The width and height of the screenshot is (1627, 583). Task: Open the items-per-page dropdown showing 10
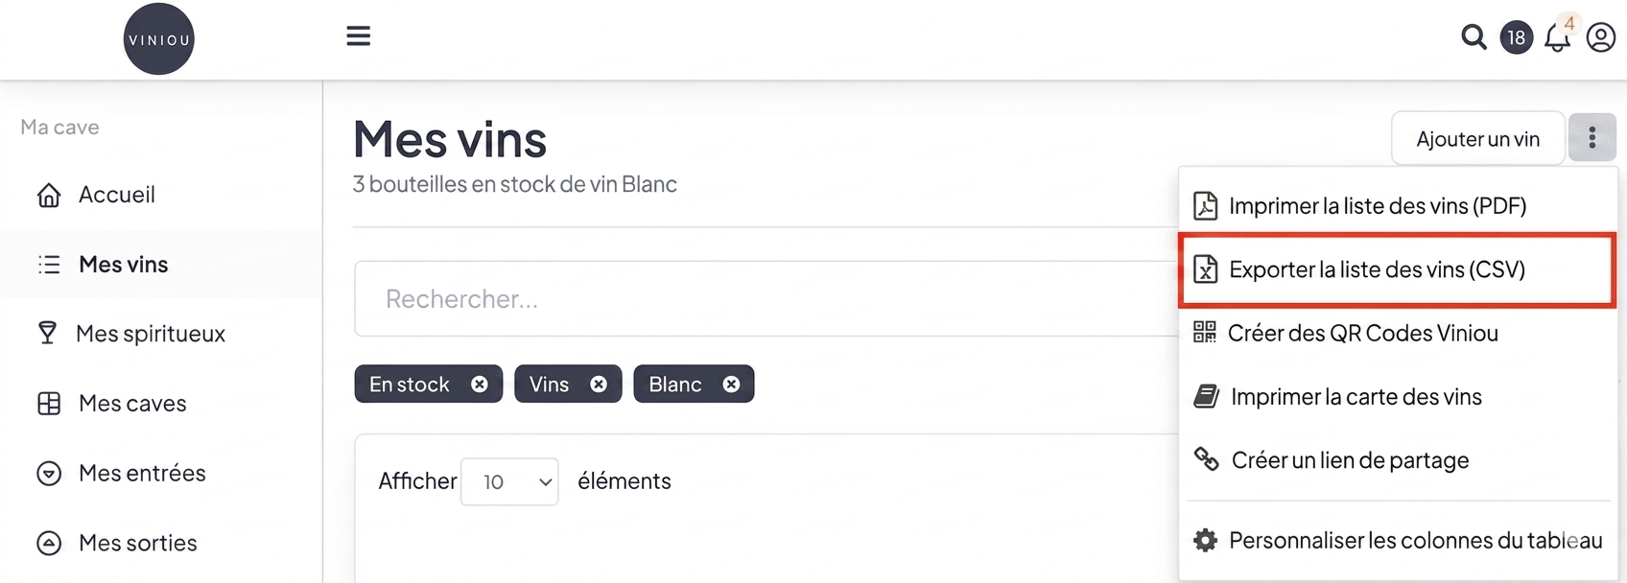(x=509, y=481)
